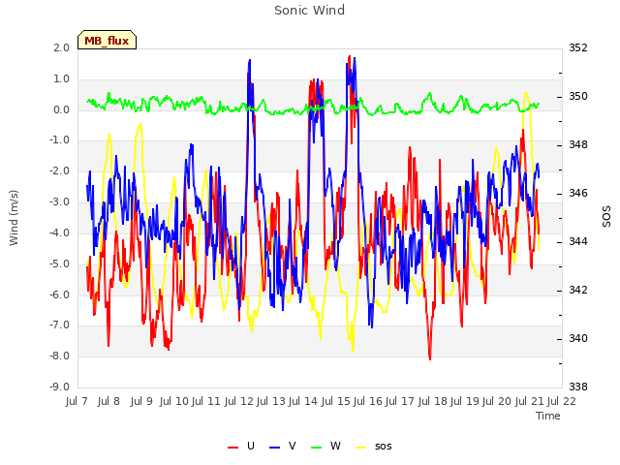Select the red U legend swatch
620x465 pixels.
click(x=232, y=447)
